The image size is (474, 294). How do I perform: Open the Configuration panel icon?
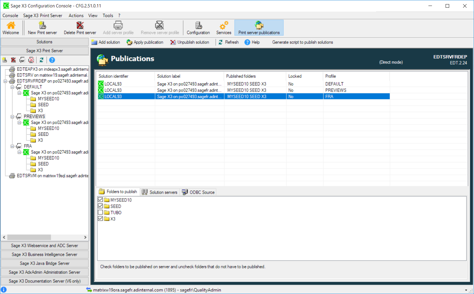[198, 28]
